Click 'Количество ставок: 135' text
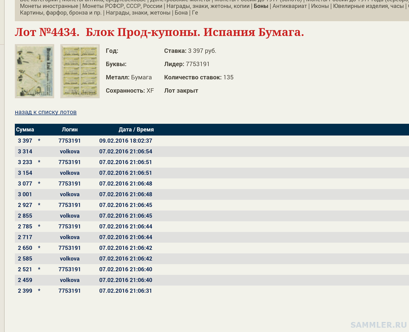 click(x=199, y=77)
